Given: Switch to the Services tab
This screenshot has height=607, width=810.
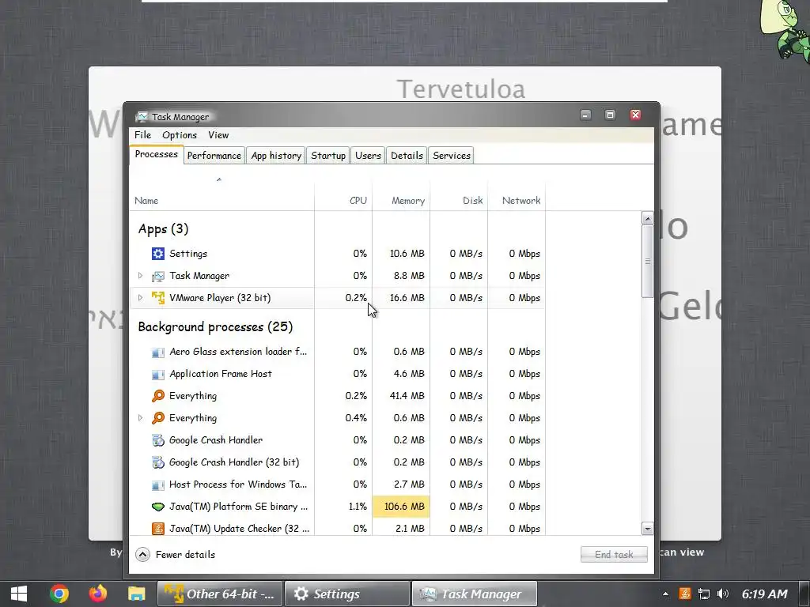Looking at the screenshot, I should tap(452, 156).
